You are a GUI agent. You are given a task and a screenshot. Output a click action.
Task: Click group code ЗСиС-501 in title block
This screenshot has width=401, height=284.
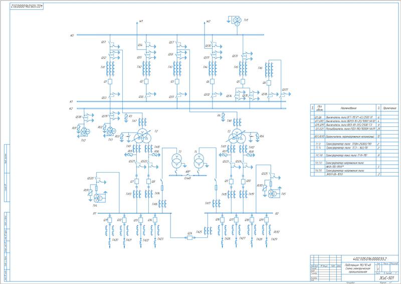[x=386, y=277]
